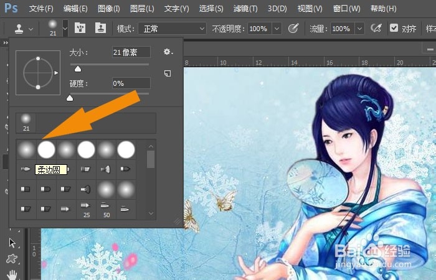The image size is (436, 280).
Task: Enable pen pressure for opacity icon
Action: click(293, 29)
